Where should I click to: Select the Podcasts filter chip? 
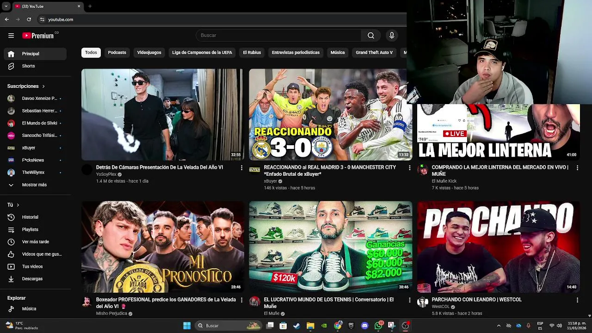[x=117, y=53]
